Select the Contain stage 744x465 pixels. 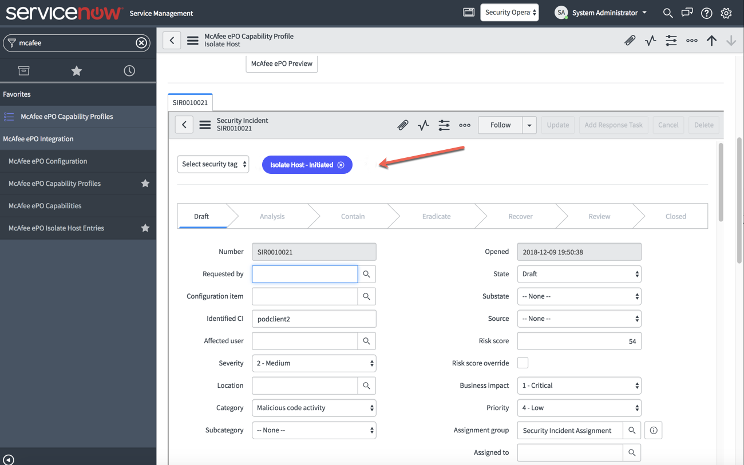[x=353, y=216]
